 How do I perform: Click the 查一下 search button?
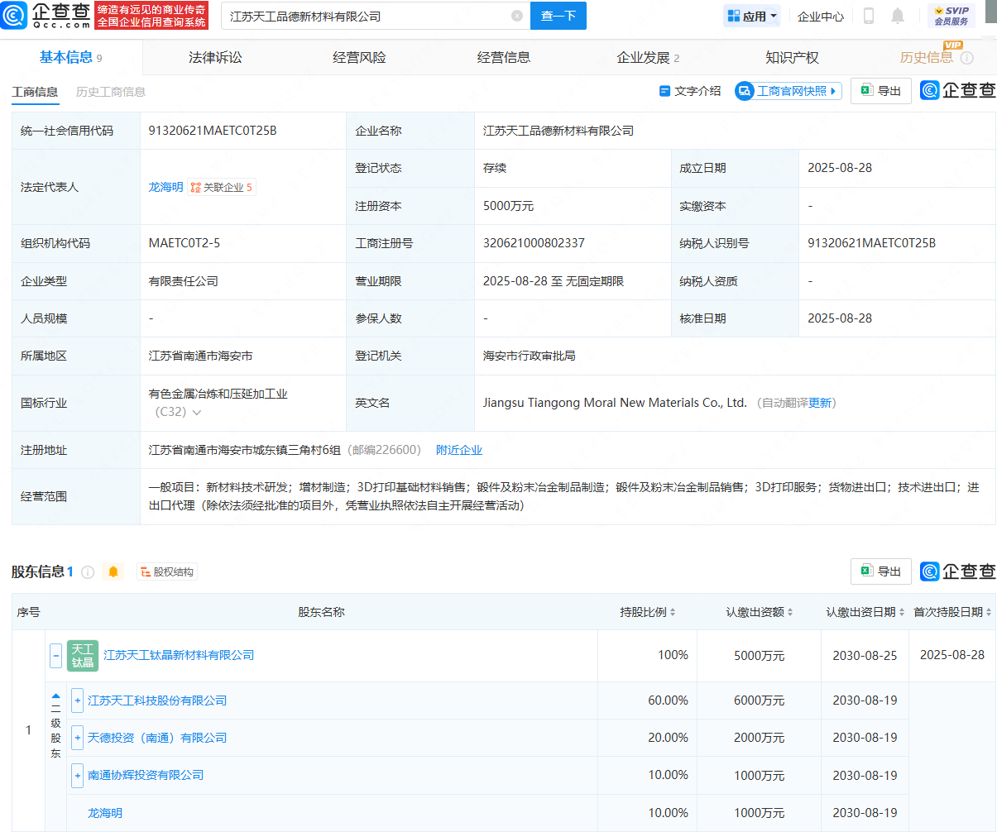click(558, 16)
